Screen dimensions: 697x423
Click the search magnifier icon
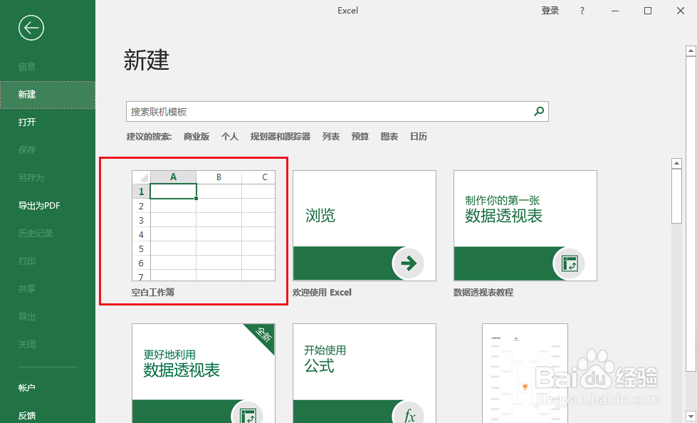click(x=539, y=112)
